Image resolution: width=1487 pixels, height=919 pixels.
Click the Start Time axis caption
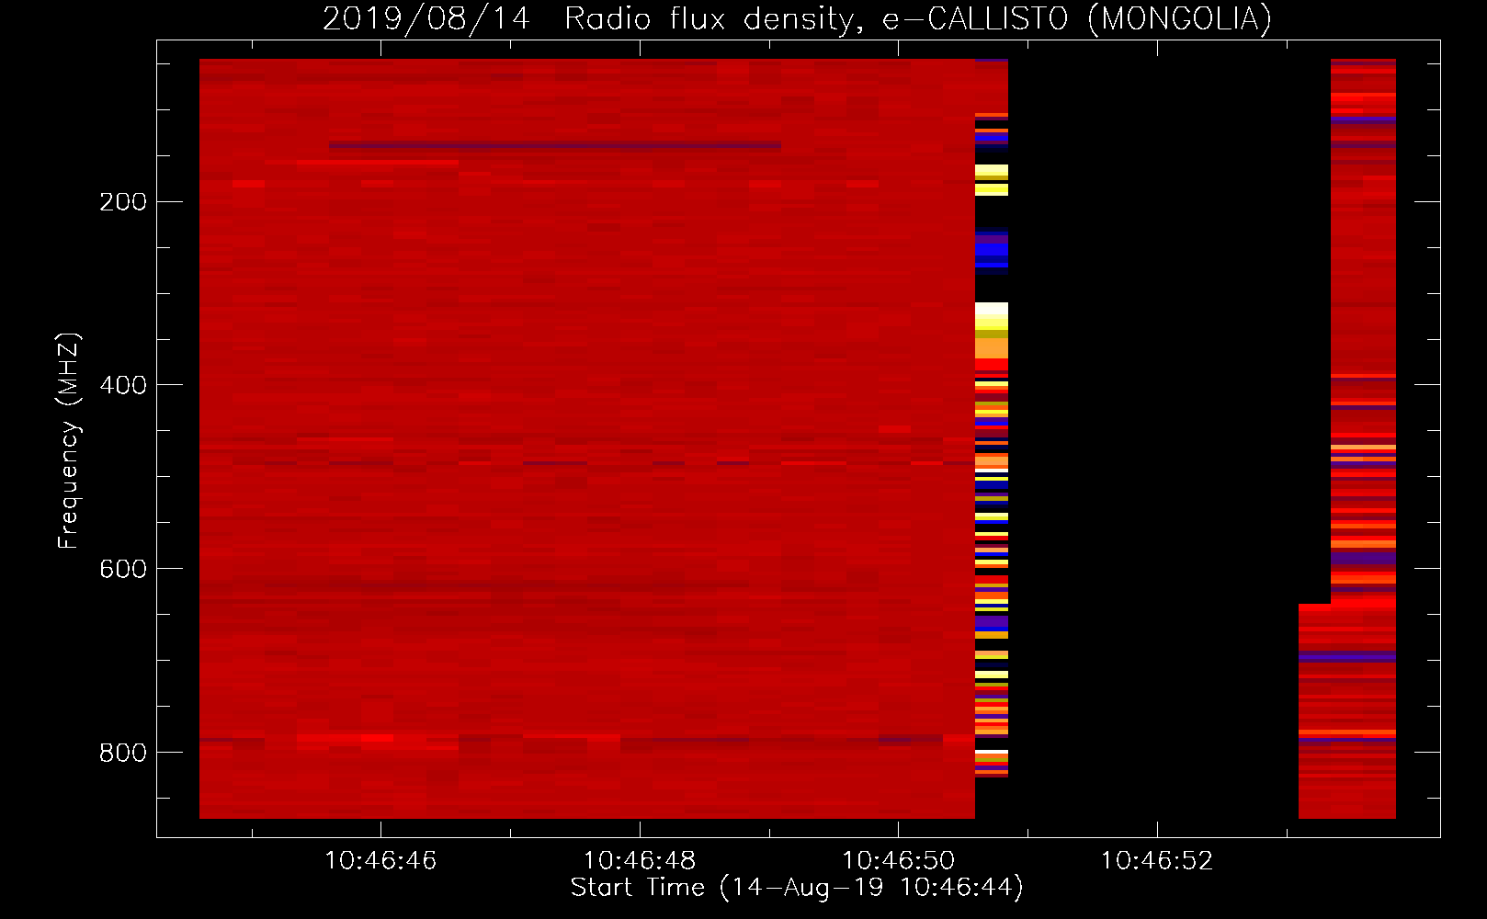[797, 888]
